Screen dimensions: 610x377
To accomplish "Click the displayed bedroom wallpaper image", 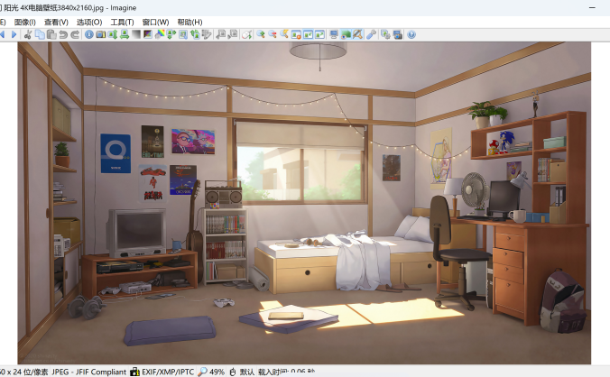I will (x=304, y=203).
